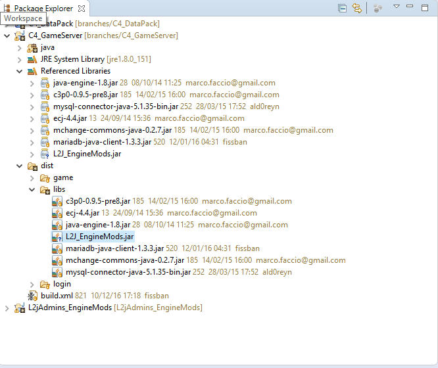Click unversioned jar icon of L2J_EngineMods in Referenced Libraries

[x=45, y=154]
